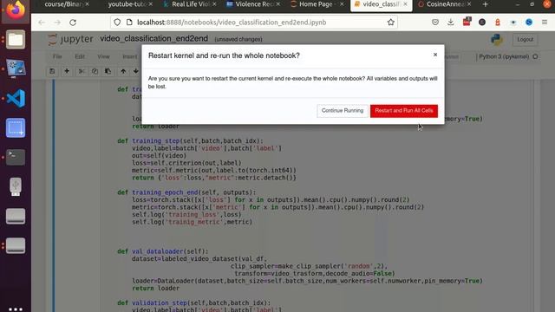The image size is (555, 312).
Task: Click the site shield icon
Action: tap(117, 23)
